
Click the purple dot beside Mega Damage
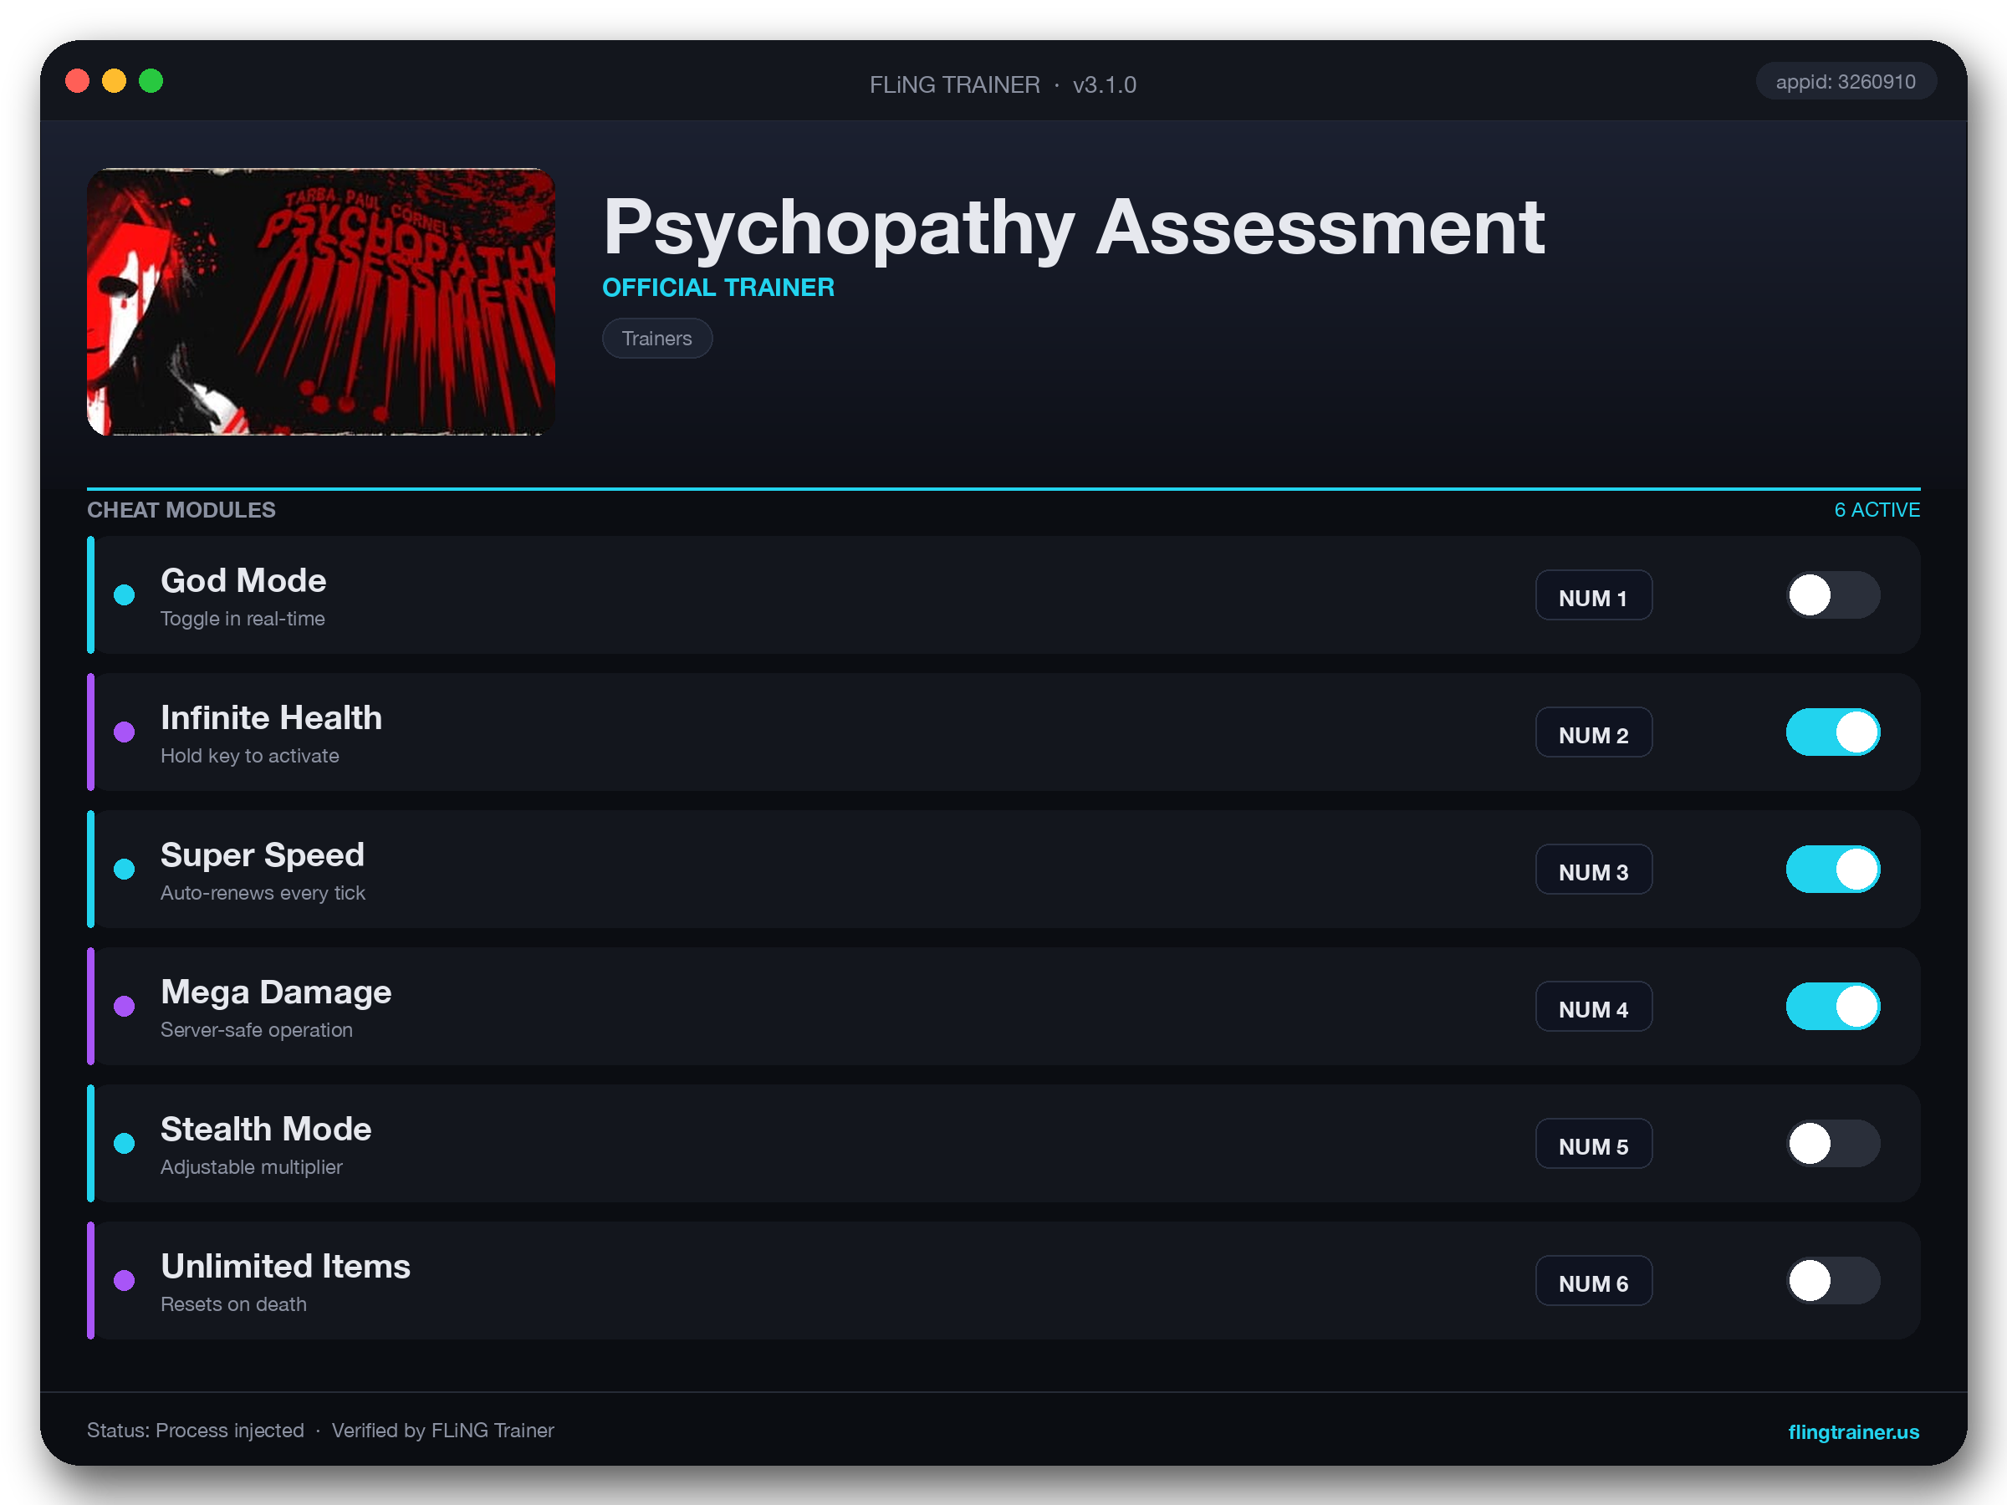pyautogui.click(x=125, y=1006)
